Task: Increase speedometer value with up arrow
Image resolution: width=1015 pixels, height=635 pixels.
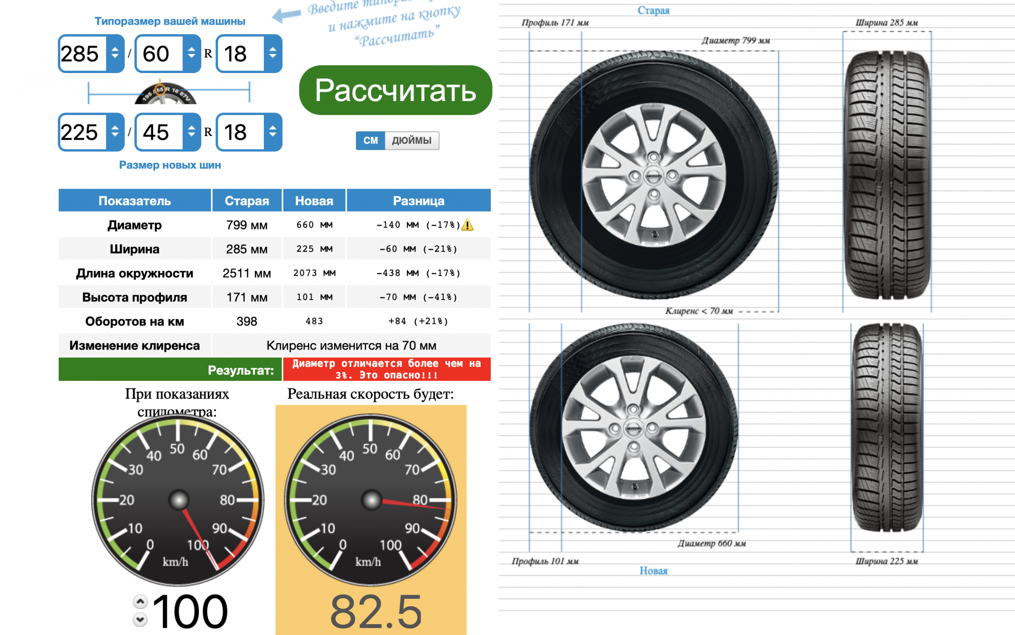Action: (140, 601)
